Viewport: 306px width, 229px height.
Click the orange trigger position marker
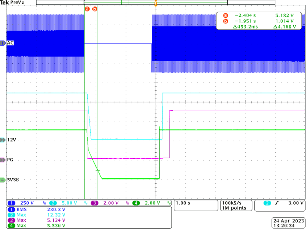[156, 4]
